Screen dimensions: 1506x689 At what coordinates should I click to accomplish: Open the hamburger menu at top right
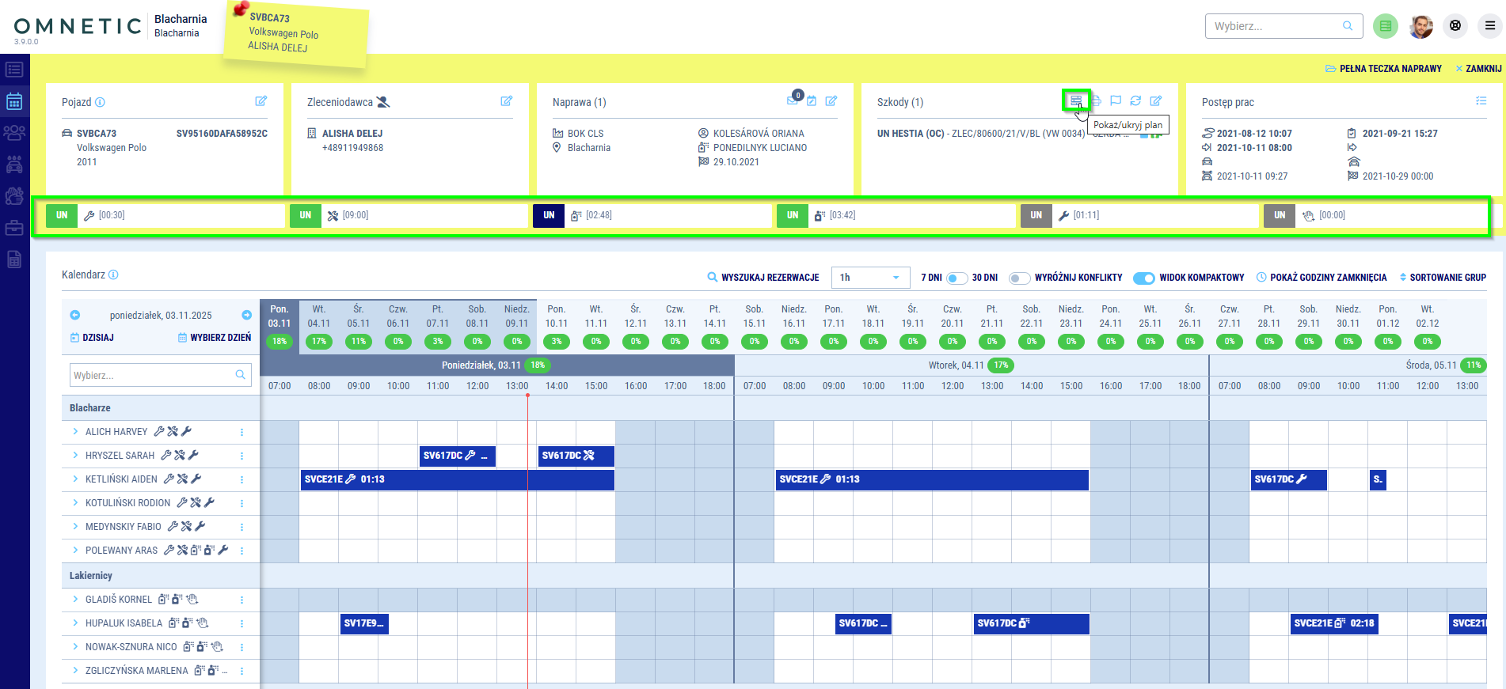click(1489, 26)
